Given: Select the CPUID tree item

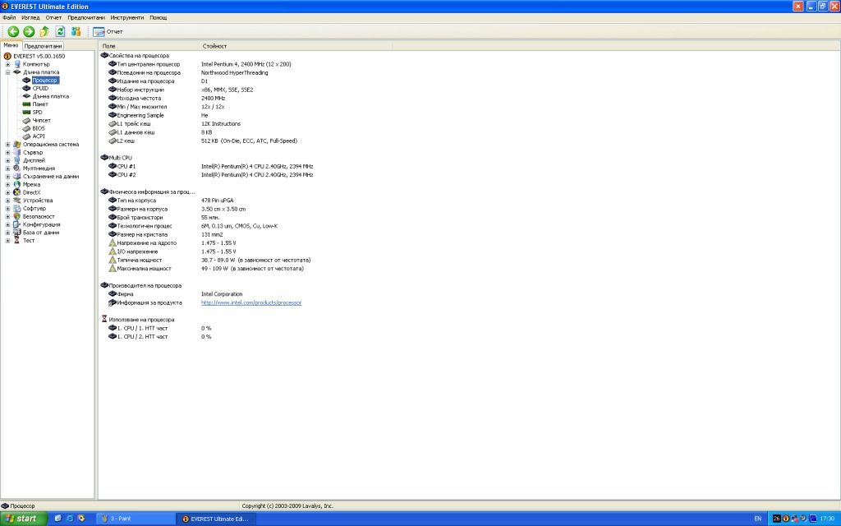Looking at the screenshot, I should click(x=40, y=88).
